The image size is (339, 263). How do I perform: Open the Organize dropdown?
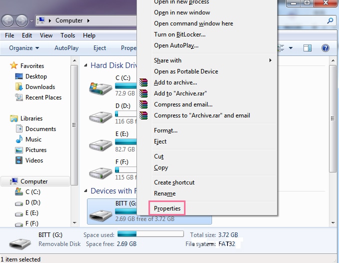point(24,48)
